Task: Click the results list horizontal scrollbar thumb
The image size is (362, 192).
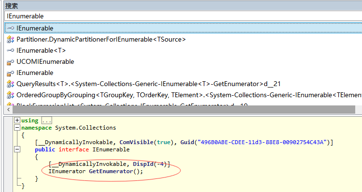Action: pos(184,109)
